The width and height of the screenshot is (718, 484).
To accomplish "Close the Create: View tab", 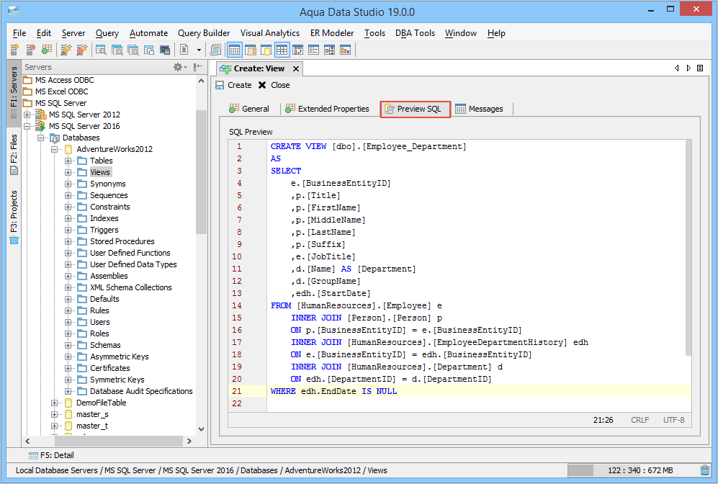I will 295,68.
